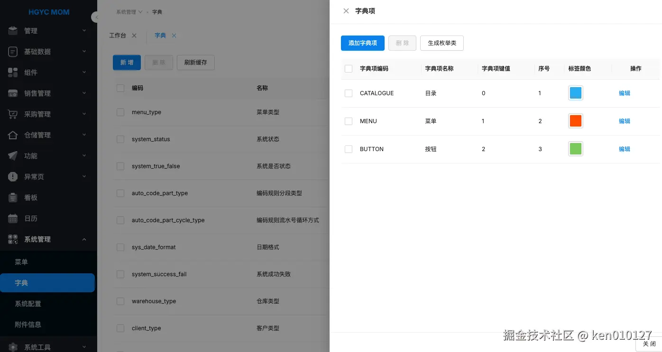Viewport: 662px width, 352px height.
Task: Click 编辑 link in the MENU row
Action: pos(625,121)
